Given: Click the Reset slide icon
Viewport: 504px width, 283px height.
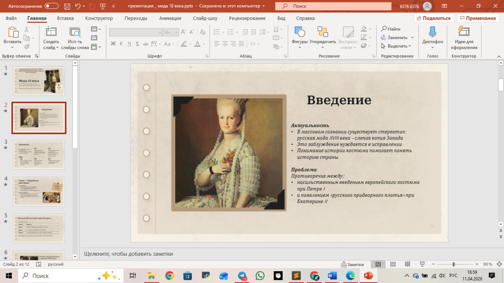Looking at the screenshot, I should point(94,38).
